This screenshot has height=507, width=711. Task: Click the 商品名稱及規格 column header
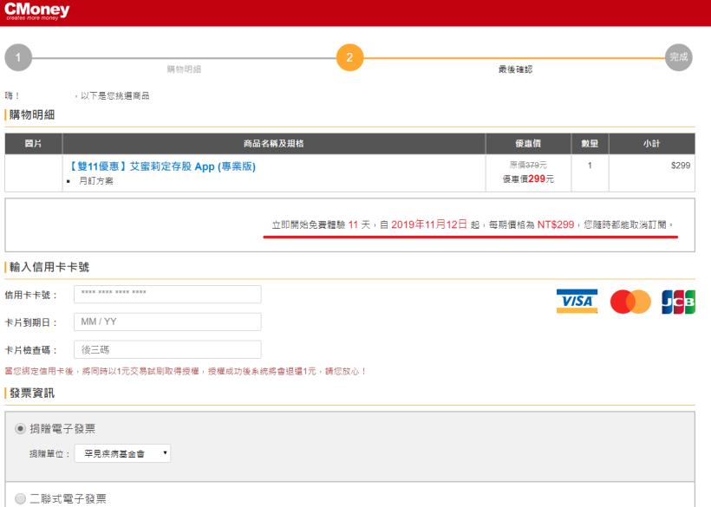273,144
